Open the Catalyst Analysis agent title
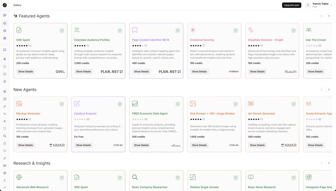Screen dimensions: 336x191 [85, 114]
